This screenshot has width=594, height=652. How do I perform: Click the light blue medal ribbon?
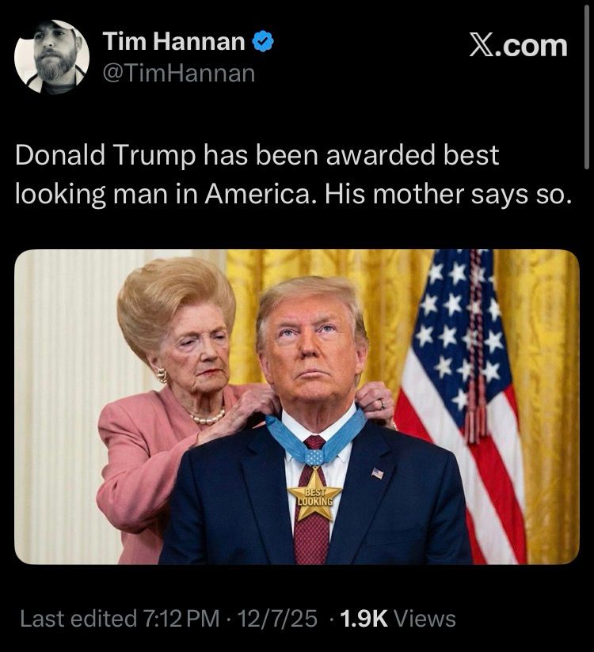coord(315,437)
